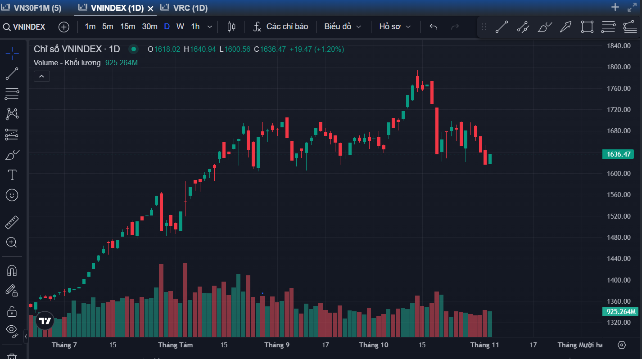The height and width of the screenshot is (359, 642).
Task: Open Các chỉ báo indicators
Action: (280, 27)
